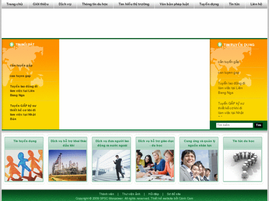This screenshot has height=201, width=269.
Task: Open the Trang chủ menu item
Action: [14, 4]
